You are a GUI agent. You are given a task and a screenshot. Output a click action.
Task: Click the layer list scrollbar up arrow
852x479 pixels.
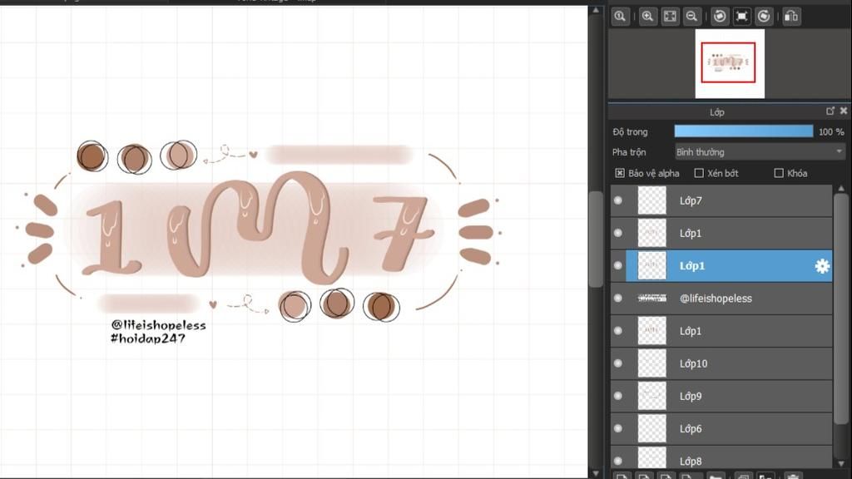point(841,189)
